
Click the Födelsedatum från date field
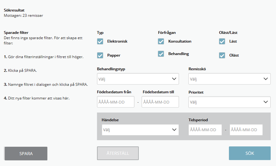(116, 102)
